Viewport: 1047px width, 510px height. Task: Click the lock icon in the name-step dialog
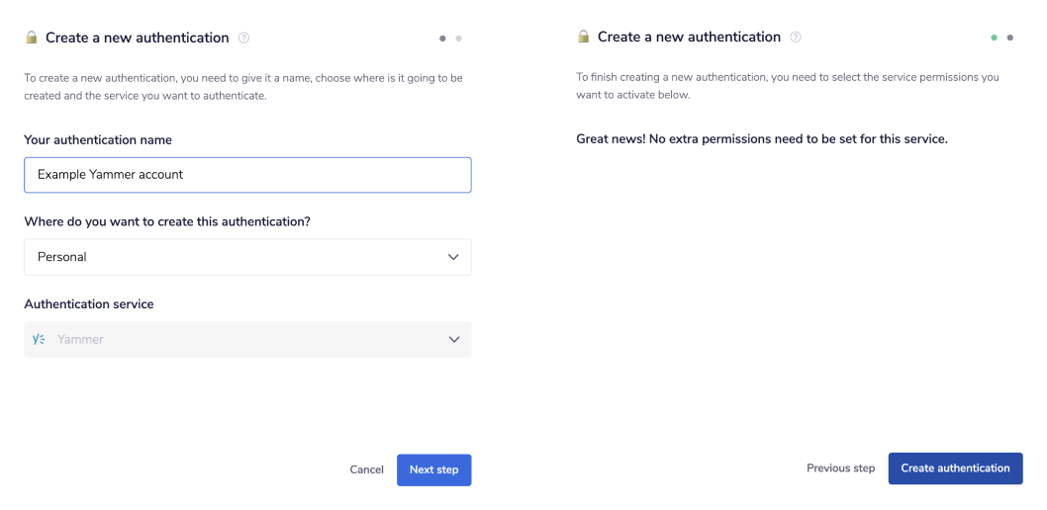[31, 38]
